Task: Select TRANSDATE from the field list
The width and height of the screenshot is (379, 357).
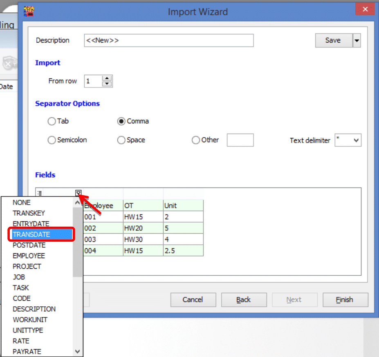Action: point(31,234)
